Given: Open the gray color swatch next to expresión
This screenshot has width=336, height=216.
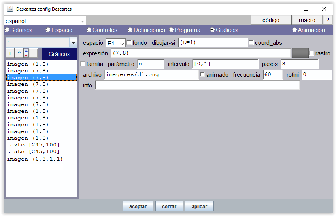Looking at the screenshot, I should point(300,53).
